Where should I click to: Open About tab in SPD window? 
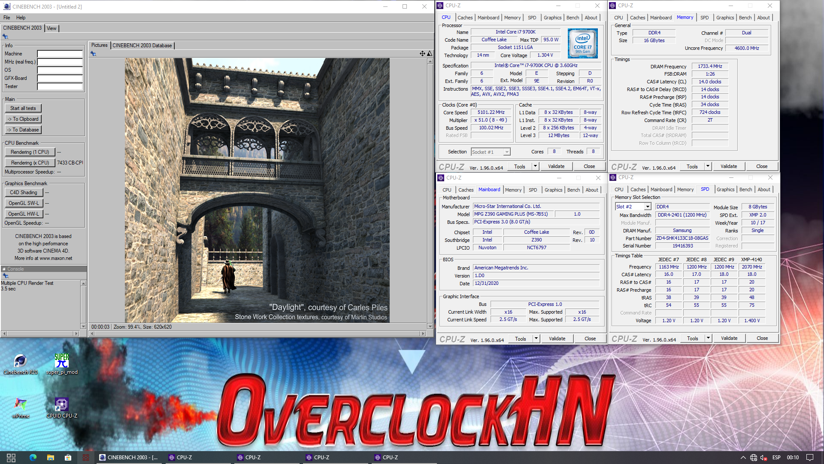763,189
